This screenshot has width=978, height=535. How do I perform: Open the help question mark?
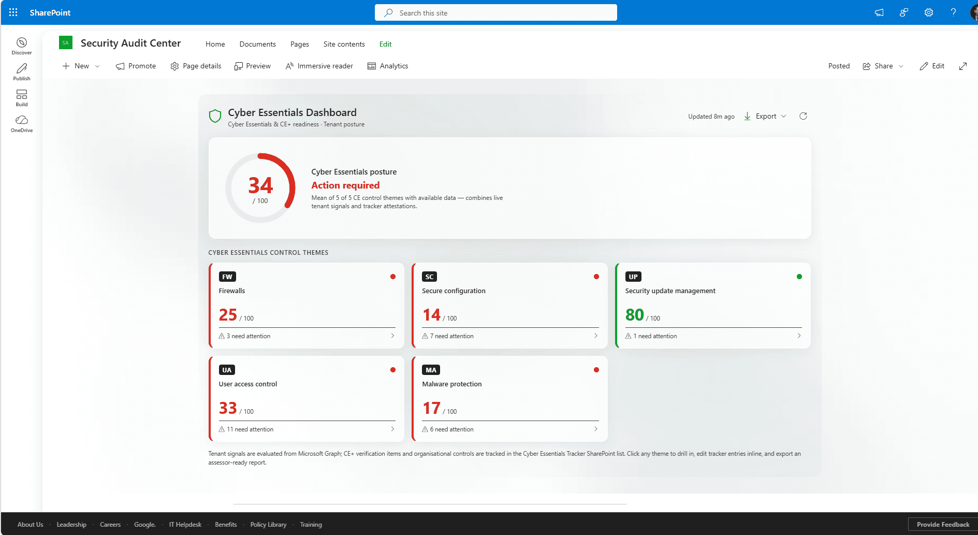pos(953,12)
